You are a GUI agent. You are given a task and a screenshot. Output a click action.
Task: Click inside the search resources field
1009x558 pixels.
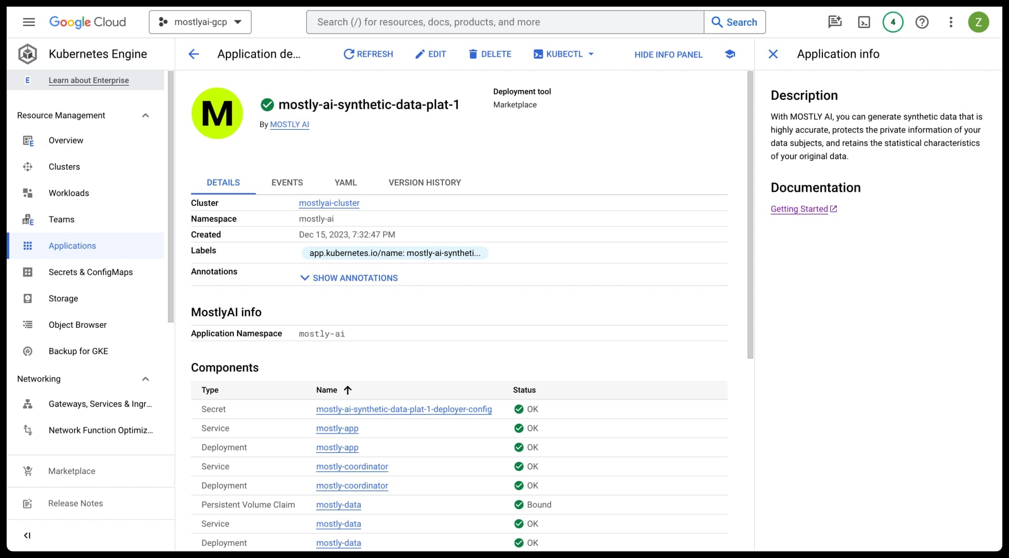point(504,22)
